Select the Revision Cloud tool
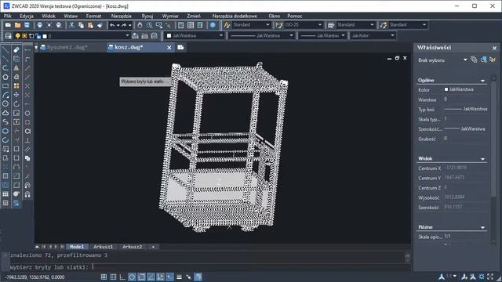Viewport: 502px width, 282px height. click(x=5, y=113)
